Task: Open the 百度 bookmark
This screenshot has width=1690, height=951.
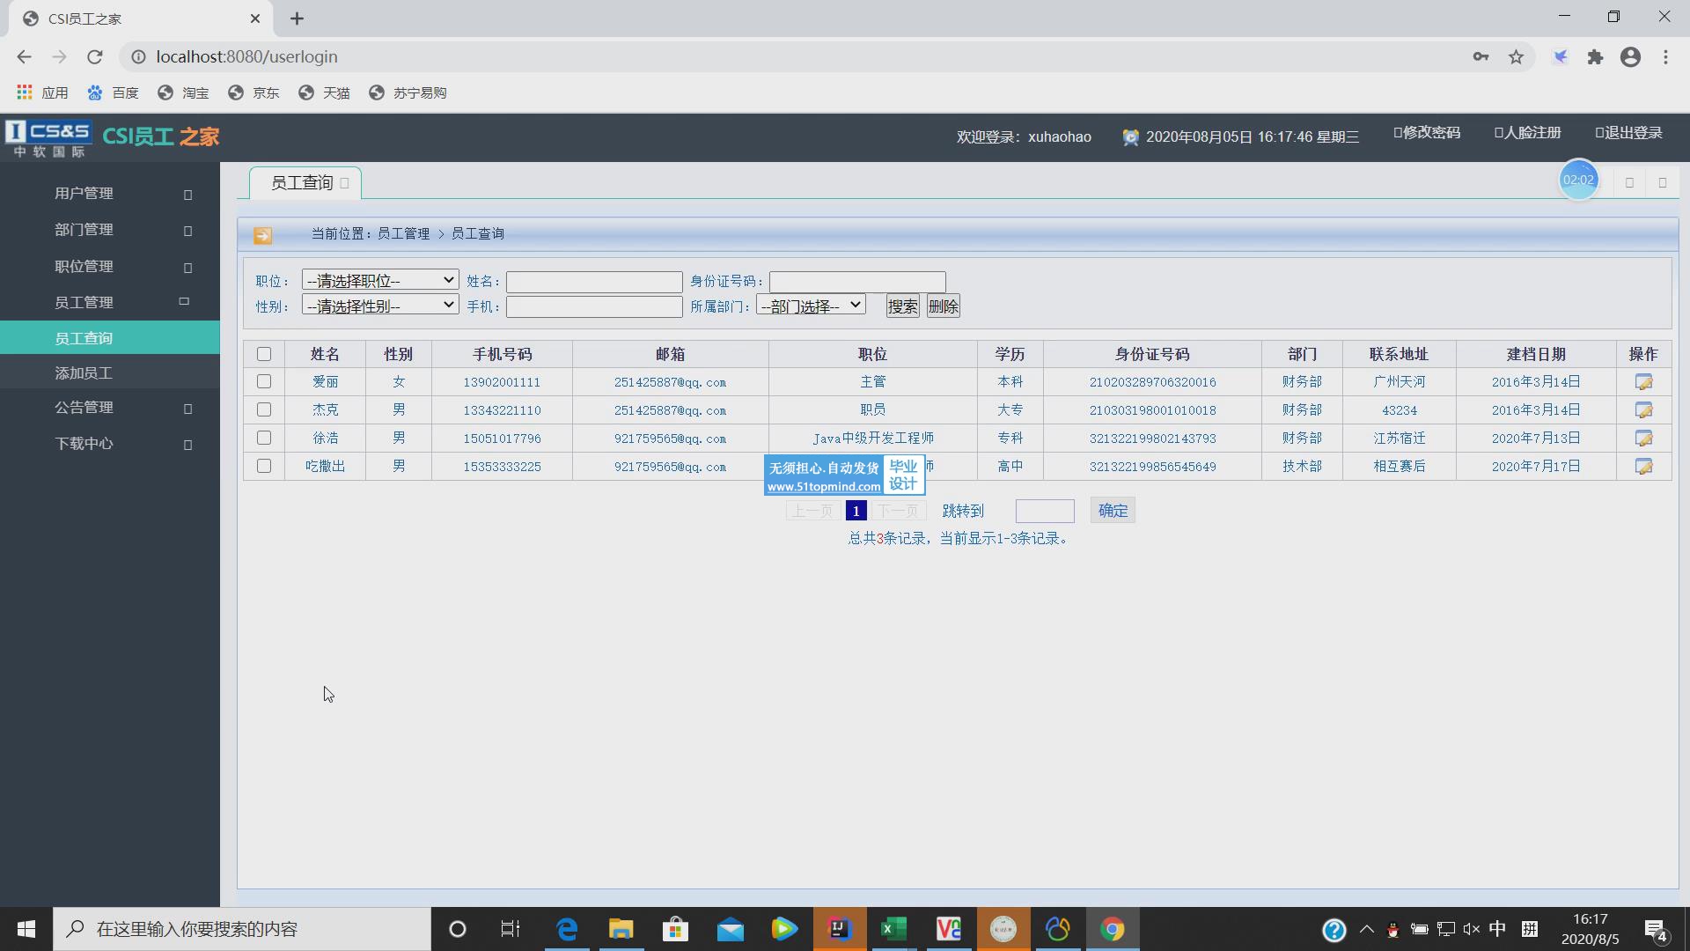Action: point(113,92)
